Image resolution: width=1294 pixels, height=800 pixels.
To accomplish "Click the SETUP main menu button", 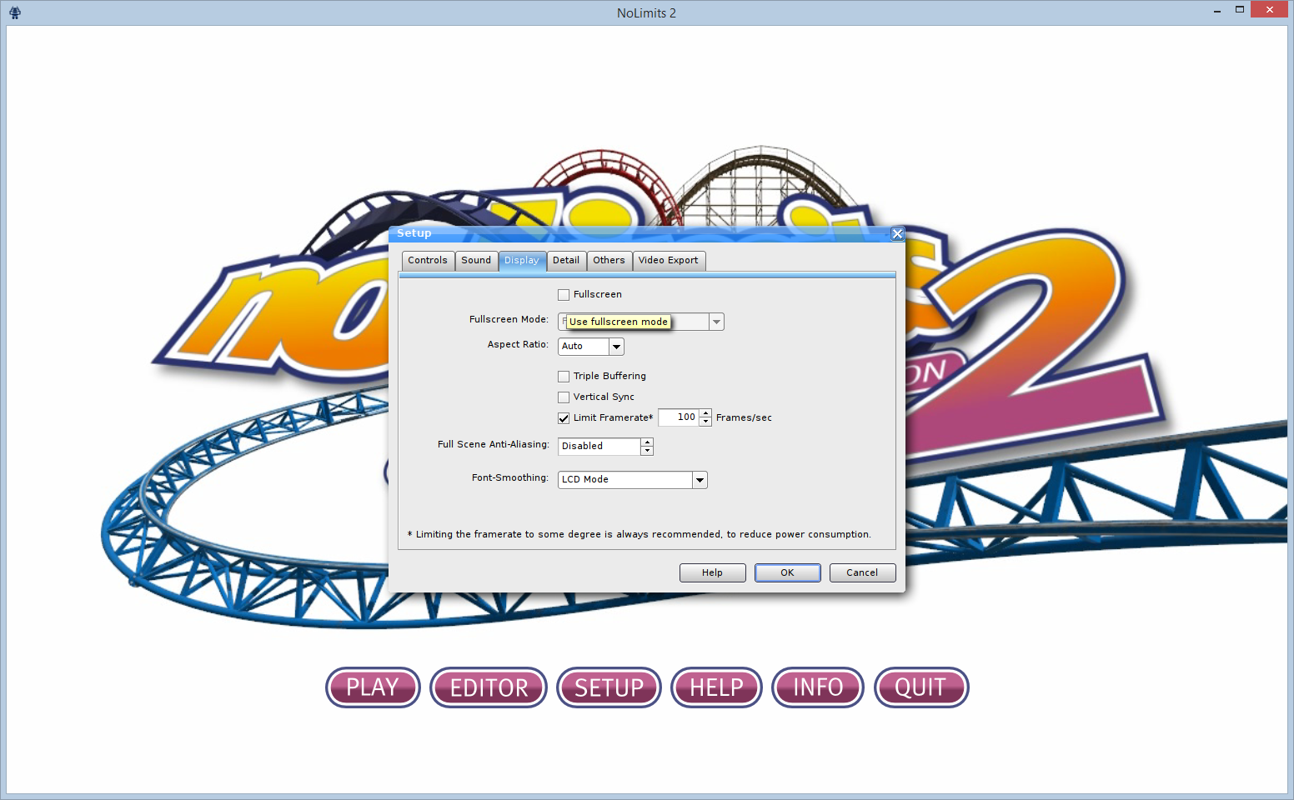I will pos(609,687).
